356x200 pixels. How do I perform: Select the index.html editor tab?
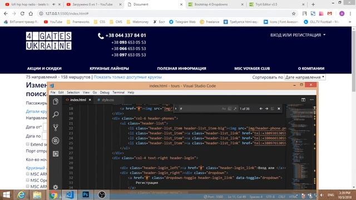78,100
